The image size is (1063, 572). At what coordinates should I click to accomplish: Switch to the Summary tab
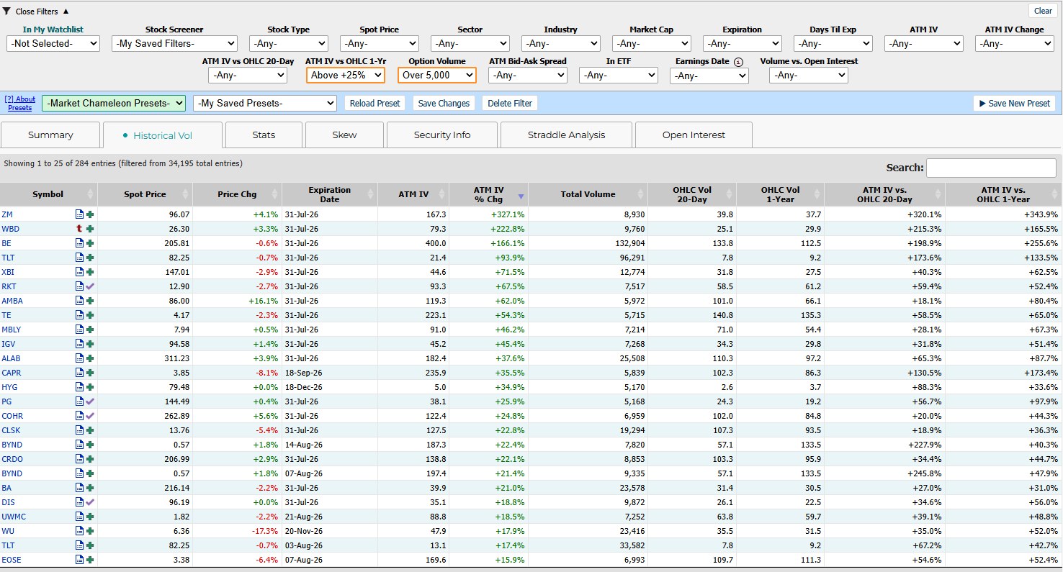click(x=50, y=135)
